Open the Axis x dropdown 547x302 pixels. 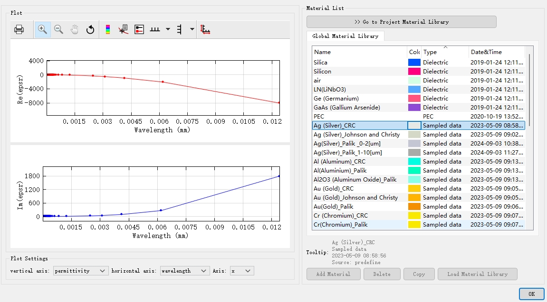(242, 271)
